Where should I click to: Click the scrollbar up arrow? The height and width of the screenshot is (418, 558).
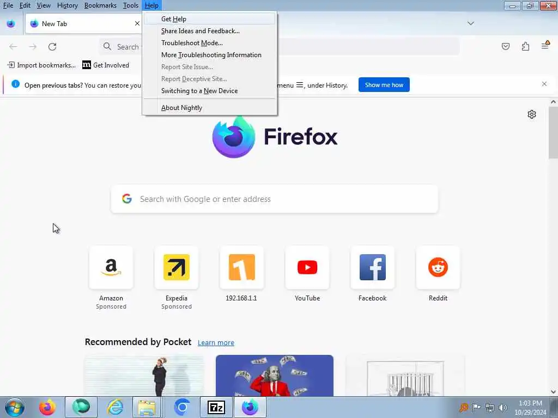(553, 102)
